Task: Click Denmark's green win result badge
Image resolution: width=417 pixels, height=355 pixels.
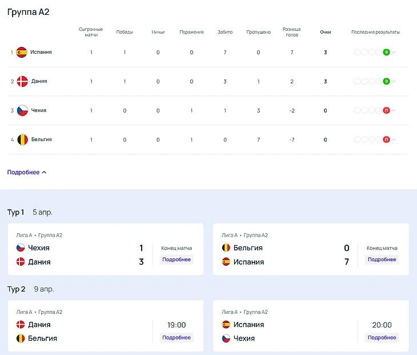Action: point(386,81)
